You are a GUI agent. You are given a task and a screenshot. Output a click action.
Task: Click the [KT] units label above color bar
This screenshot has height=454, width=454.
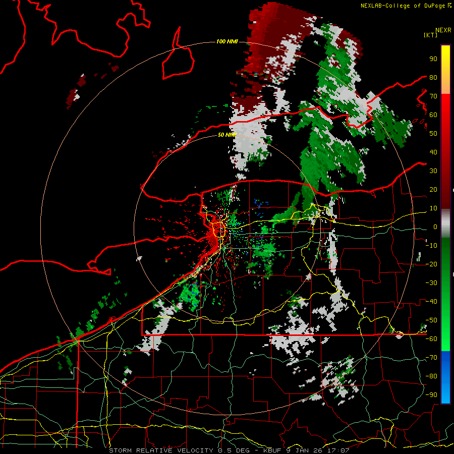click(x=430, y=35)
